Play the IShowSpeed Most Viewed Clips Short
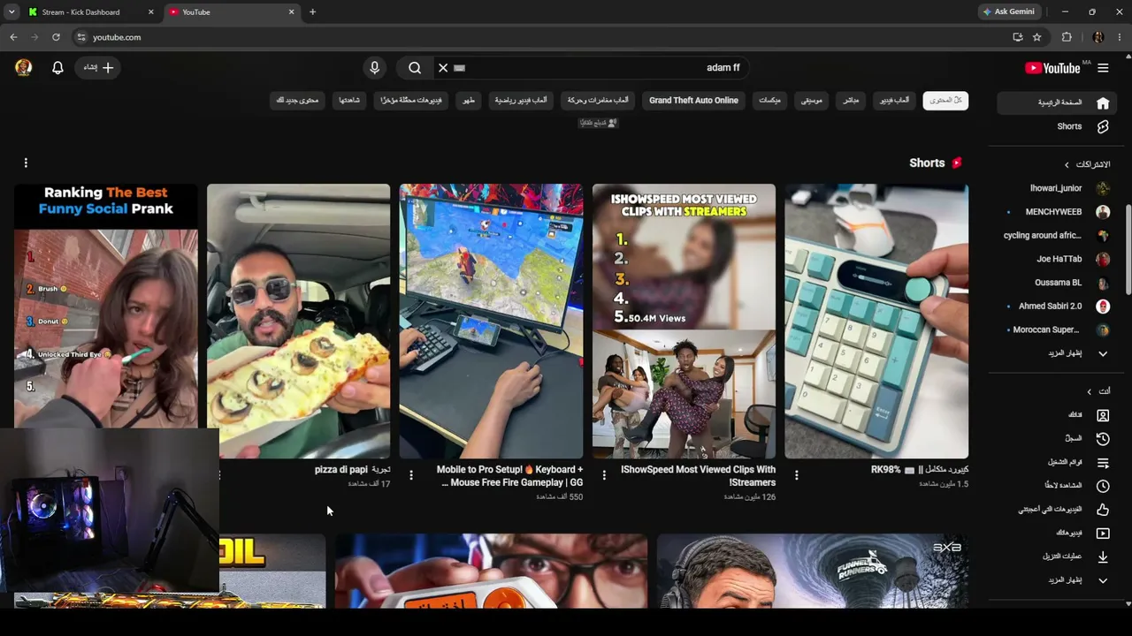The image size is (1132, 636). [x=684, y=322]
